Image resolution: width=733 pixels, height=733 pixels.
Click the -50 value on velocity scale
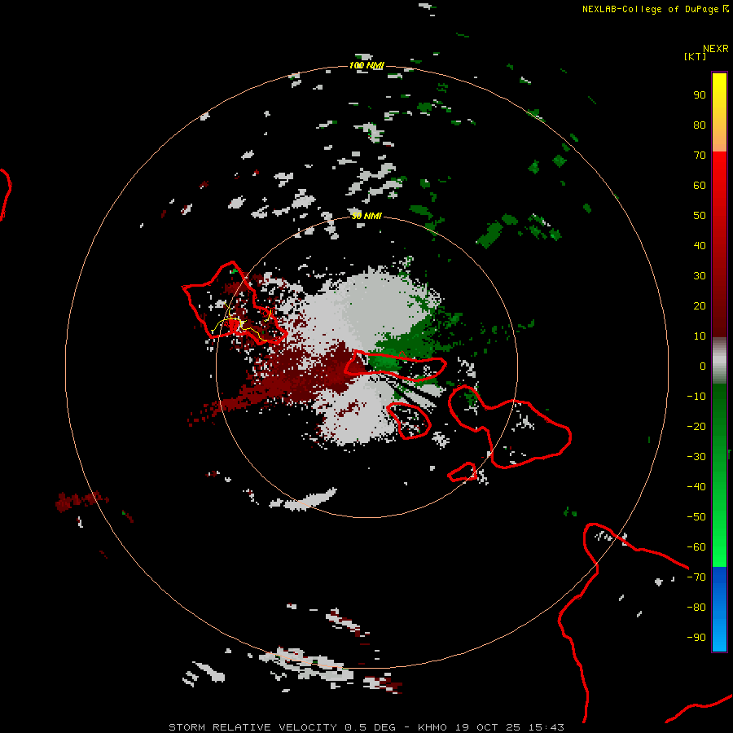696,517
